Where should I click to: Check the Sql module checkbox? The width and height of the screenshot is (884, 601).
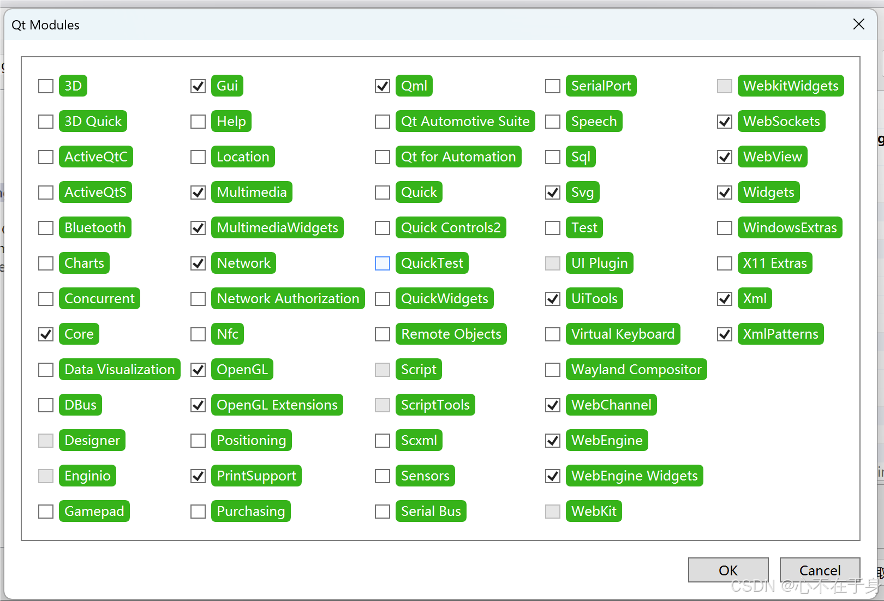(553, 157)
